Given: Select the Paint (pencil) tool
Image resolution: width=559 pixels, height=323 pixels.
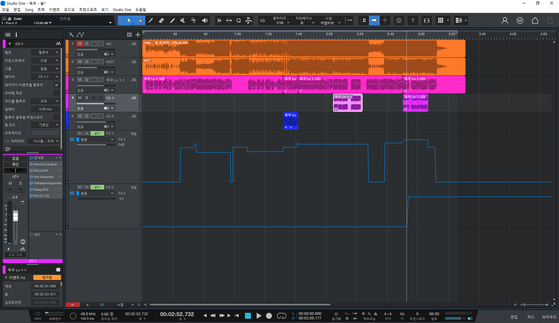Looking at the screenshot, I should tap(173, 21).
